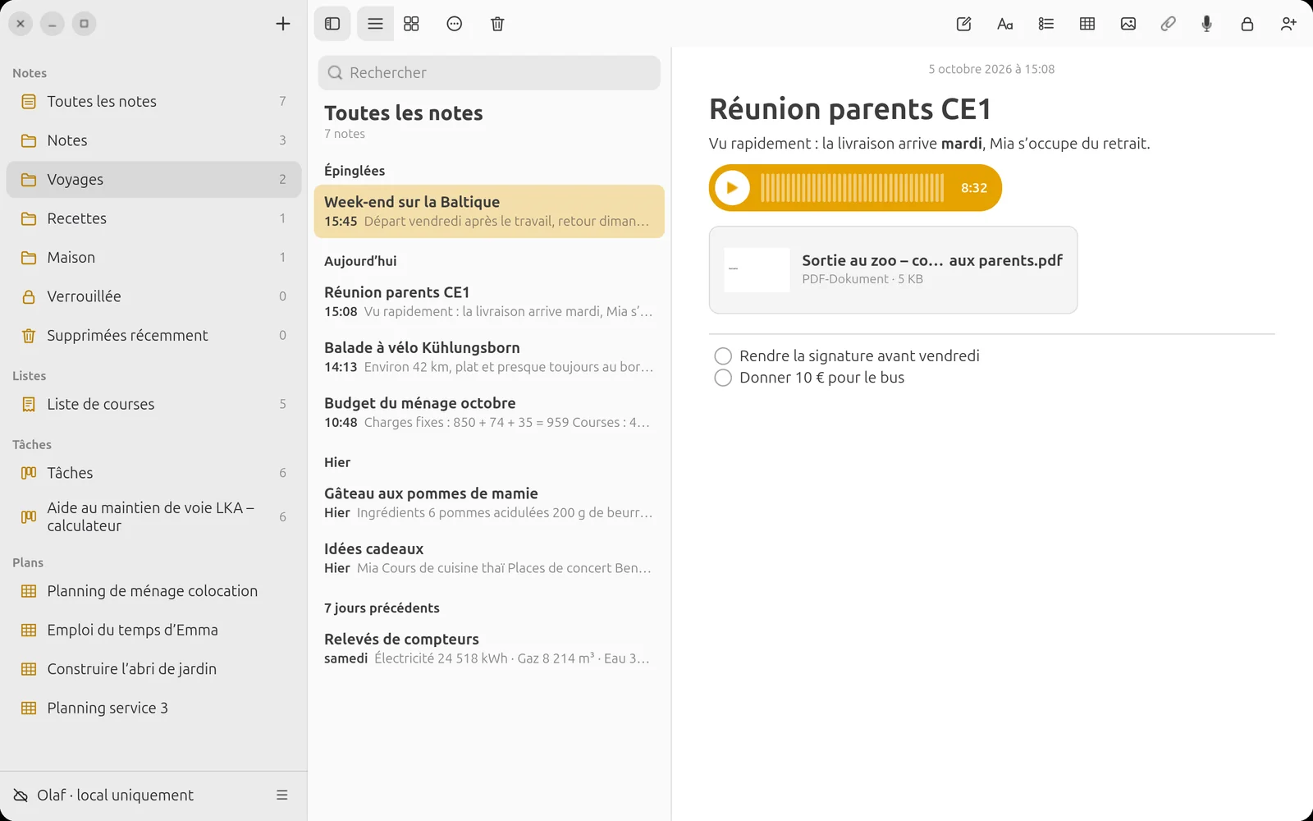Click the Rechercher search field

point(489,73)
